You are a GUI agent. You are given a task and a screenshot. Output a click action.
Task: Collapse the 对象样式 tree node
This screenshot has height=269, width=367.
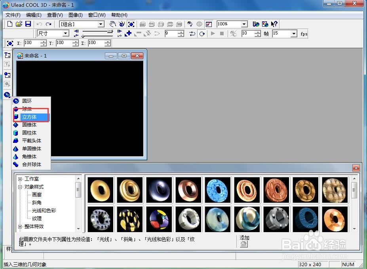[x=20, y=187]
